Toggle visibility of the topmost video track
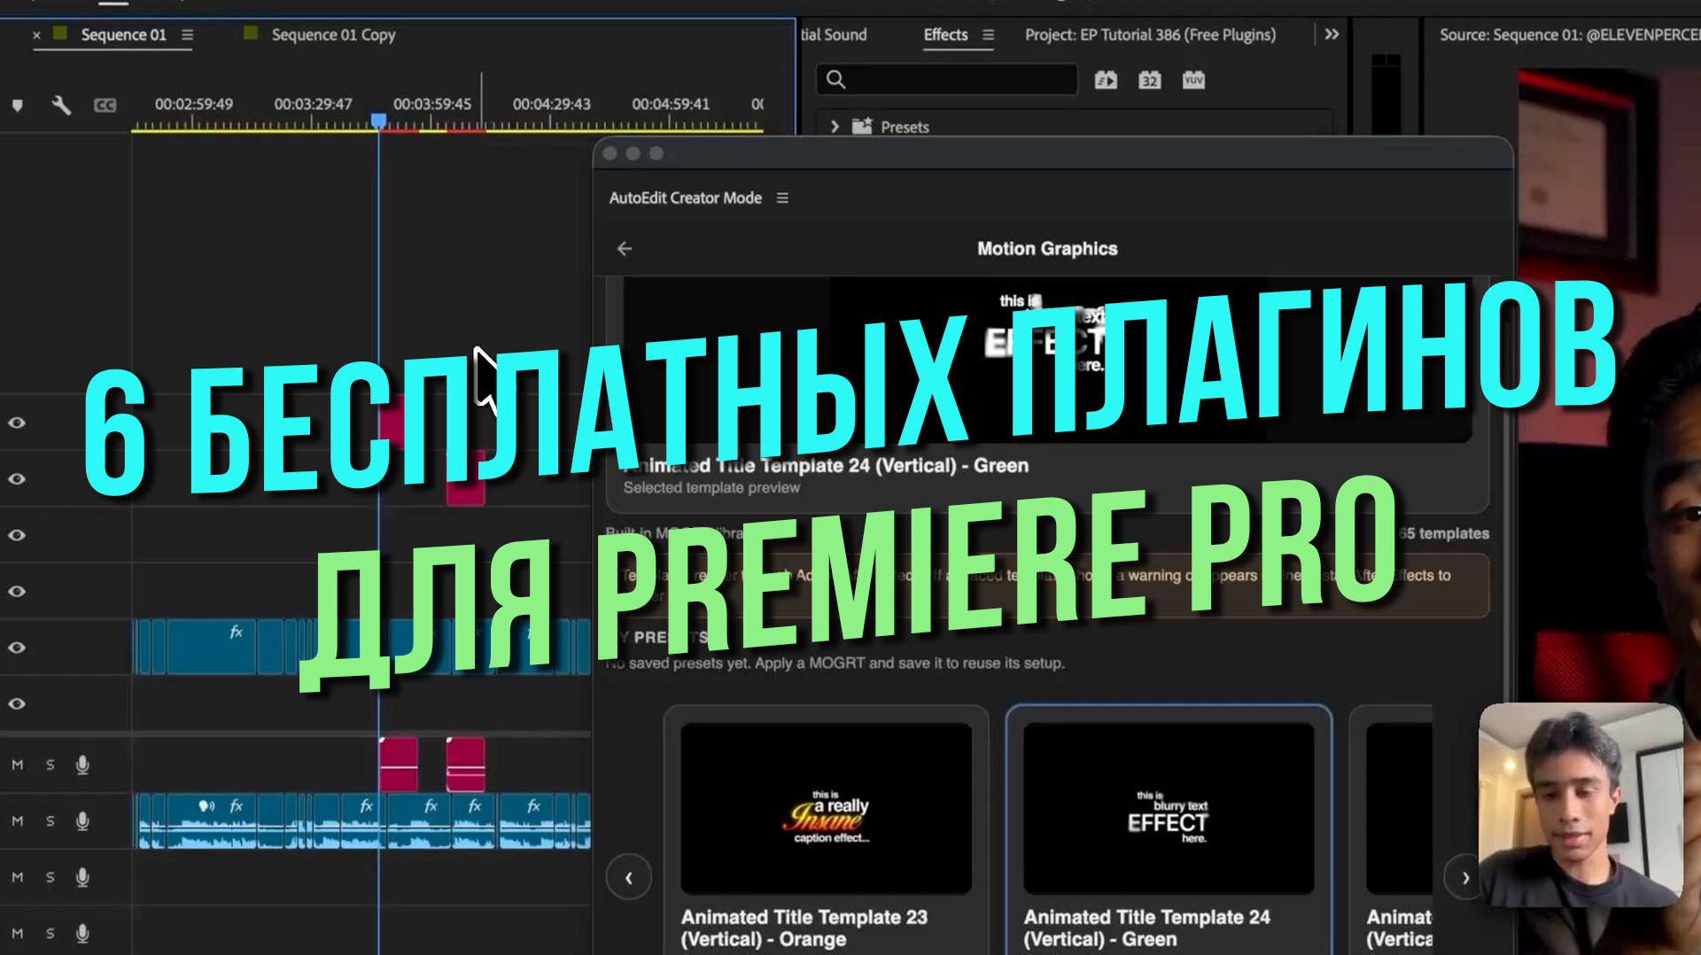1701x955 pixels. tap(17, 423)
